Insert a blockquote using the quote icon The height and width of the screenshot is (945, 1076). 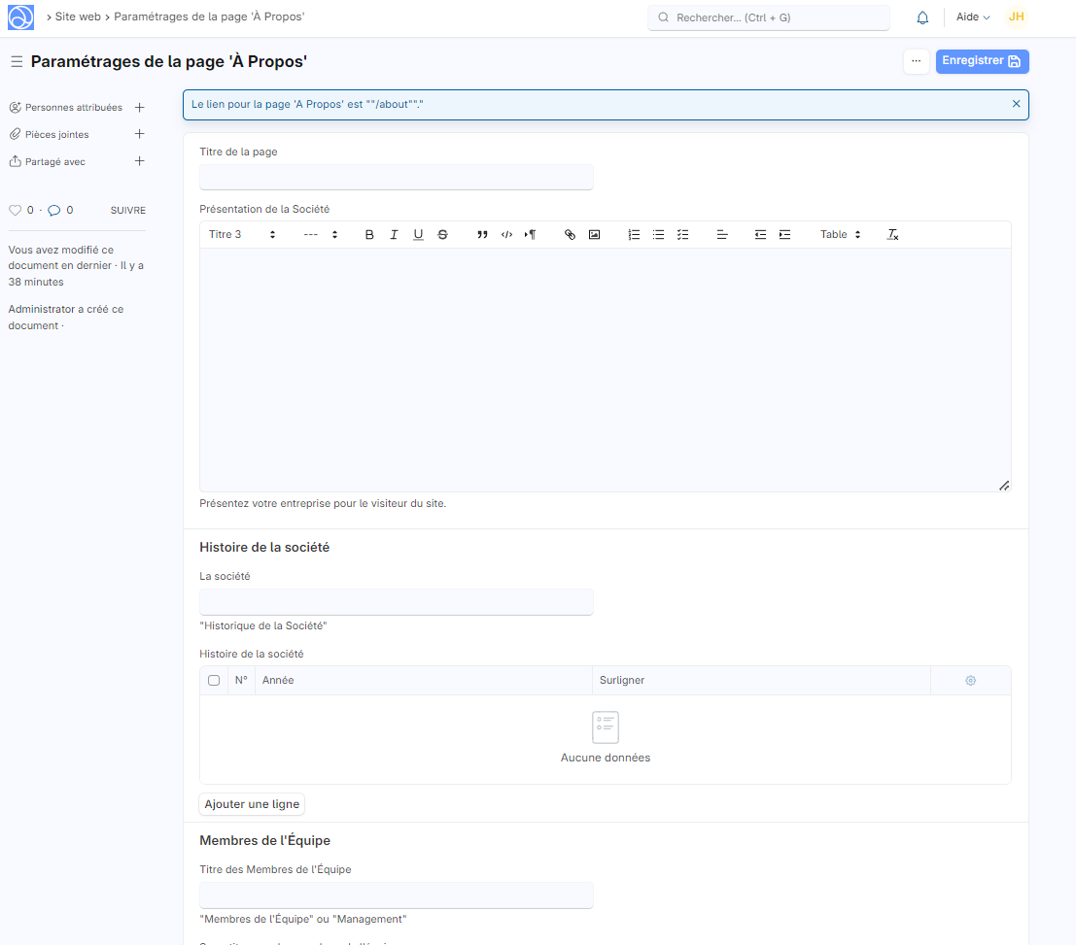(x=482, y=235)
